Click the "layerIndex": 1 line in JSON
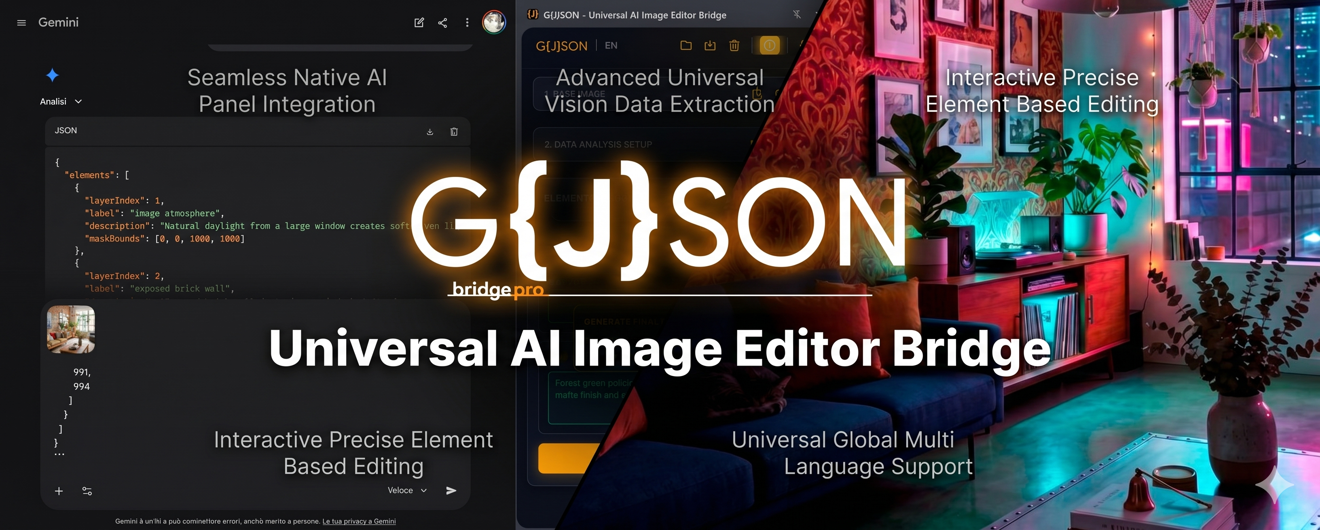 [124, 201]
